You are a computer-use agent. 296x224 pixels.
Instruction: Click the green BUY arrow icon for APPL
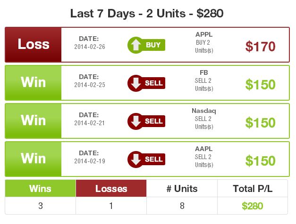point(146,45)
